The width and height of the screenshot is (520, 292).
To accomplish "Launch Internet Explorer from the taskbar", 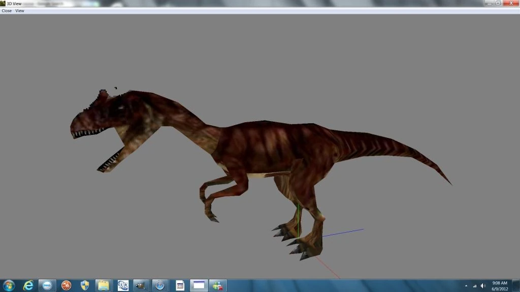I will [28, 285].
